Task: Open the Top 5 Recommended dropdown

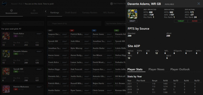Action: click(x=23, y=23)
